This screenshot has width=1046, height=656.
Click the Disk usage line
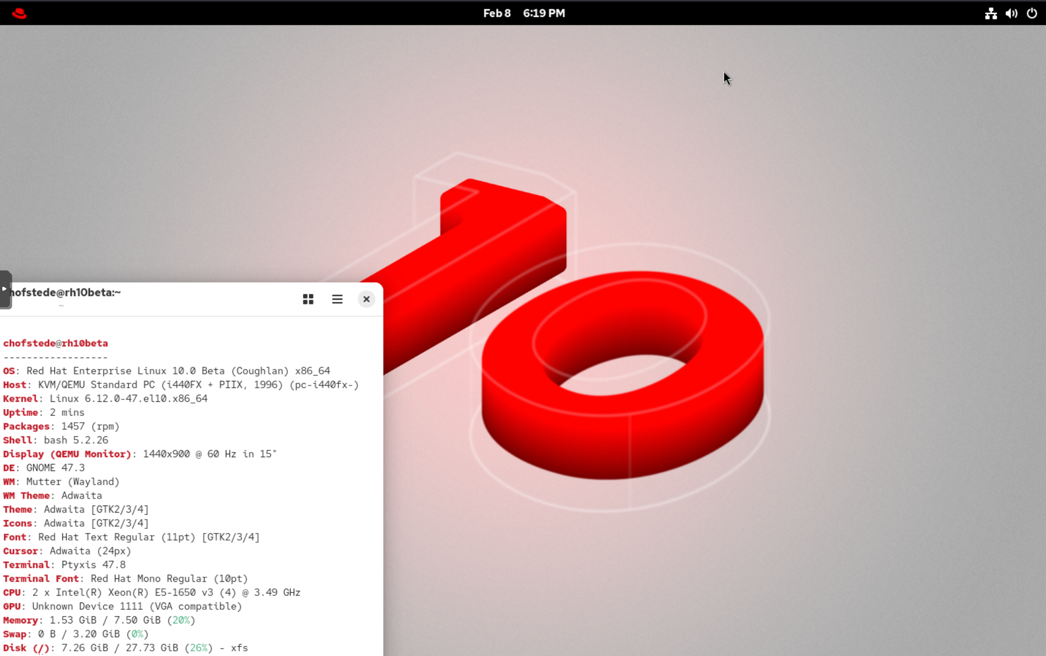[x=125, y=648]
